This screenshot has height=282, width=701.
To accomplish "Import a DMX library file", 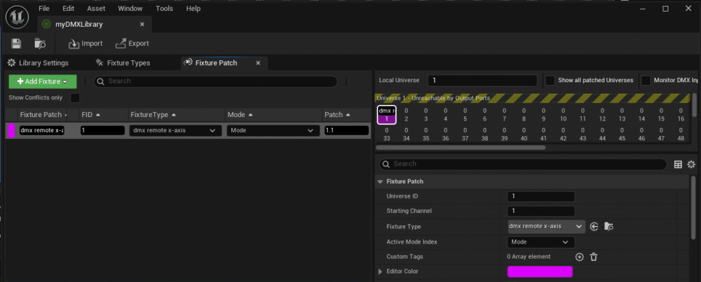I will click(86, 43).
